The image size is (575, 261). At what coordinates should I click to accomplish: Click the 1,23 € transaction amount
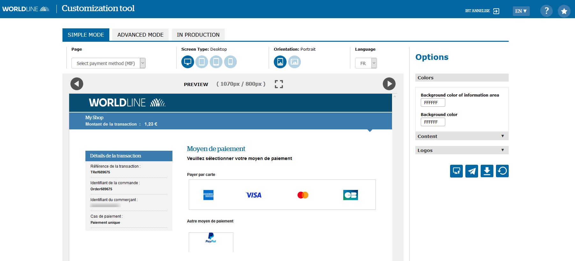[x=151, y=124]
